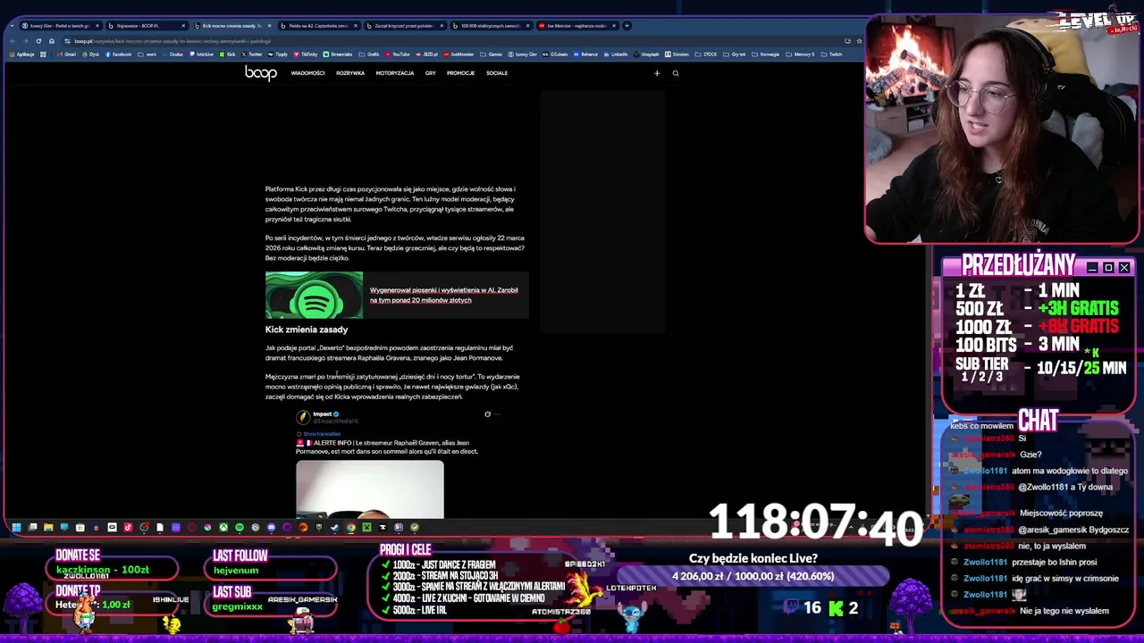Switch to Chrome in the taskbar
Image resolution: width=1144 pixels, height=643 pixels.
(350, 527)
